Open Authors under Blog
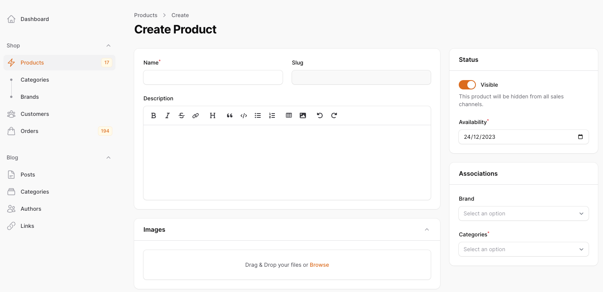Viewport: 603px width, 292px height. 59,209
